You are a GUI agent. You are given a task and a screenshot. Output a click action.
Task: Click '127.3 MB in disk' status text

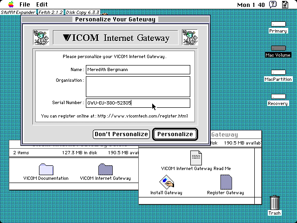[x=79, y=153]
